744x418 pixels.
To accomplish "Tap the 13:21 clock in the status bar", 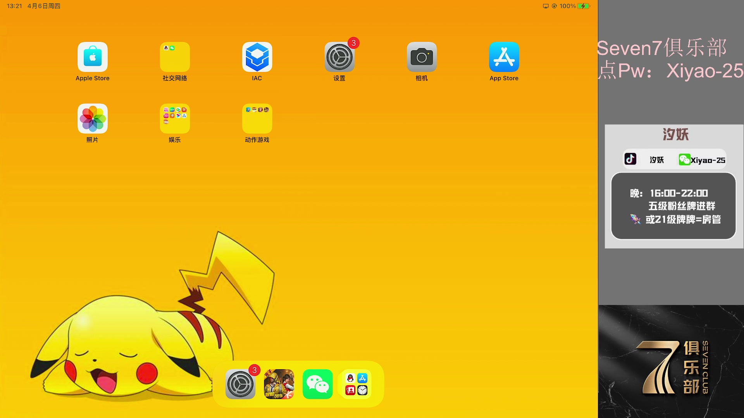I will pyautogui.click(x=14, y=6).
